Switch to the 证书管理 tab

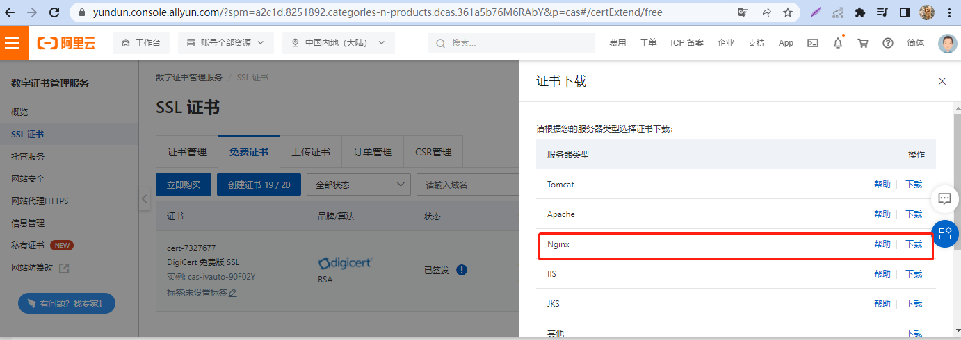tap(187, 152)
